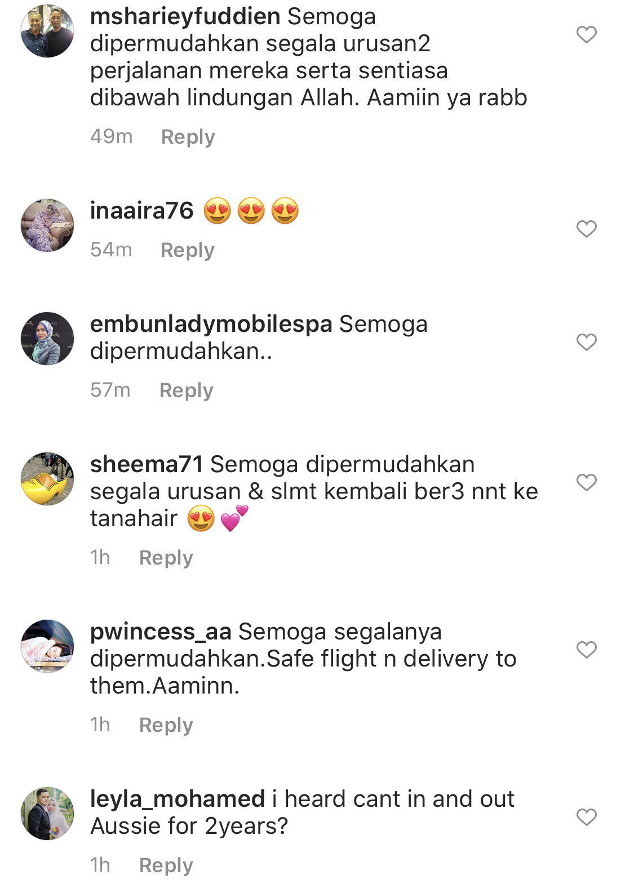634x884 pixels.
Task: Reply to inaaira76's comment
Action: pyautogui.click(x=187, y=250)
